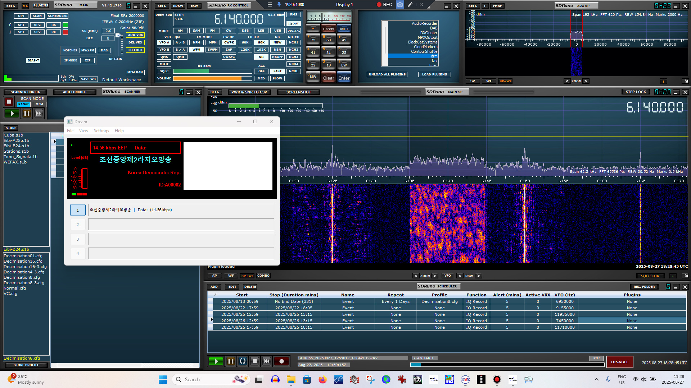Switch scan mode to MEM
Screen dimensions: 691x388
tap(39, 104)
